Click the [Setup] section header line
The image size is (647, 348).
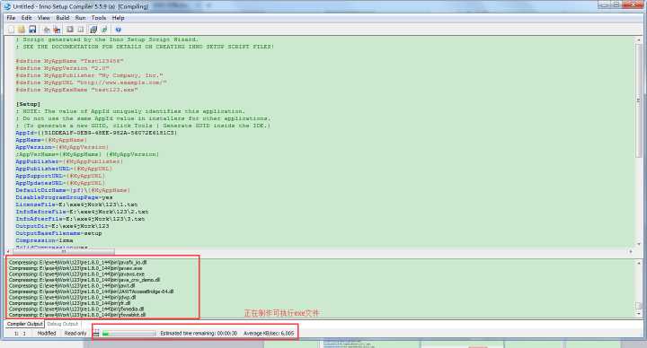click(28, 104)
